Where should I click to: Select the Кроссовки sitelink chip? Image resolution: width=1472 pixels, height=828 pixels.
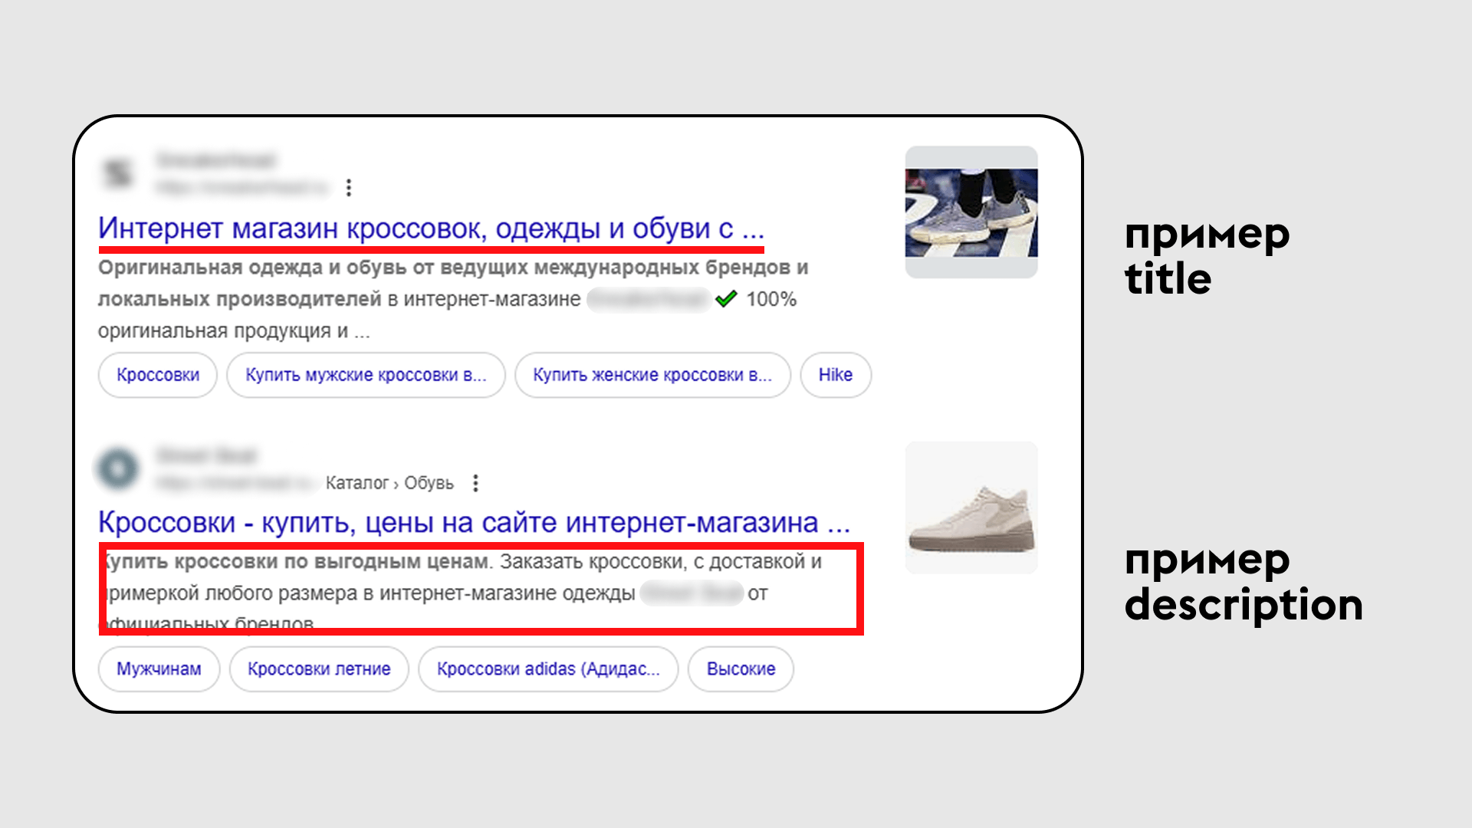pyautogui.click(x=158, y=375)
